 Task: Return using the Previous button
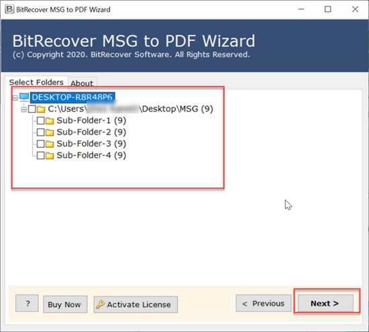coord(264,303)
